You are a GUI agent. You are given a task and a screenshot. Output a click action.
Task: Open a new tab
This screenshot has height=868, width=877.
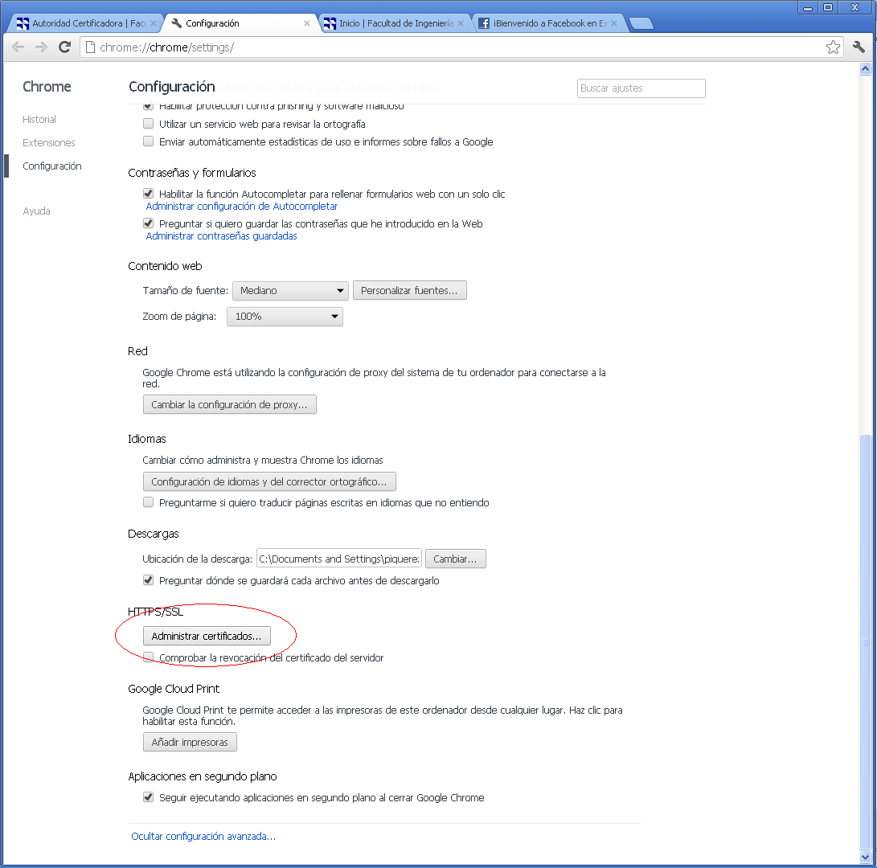[641, 24]
